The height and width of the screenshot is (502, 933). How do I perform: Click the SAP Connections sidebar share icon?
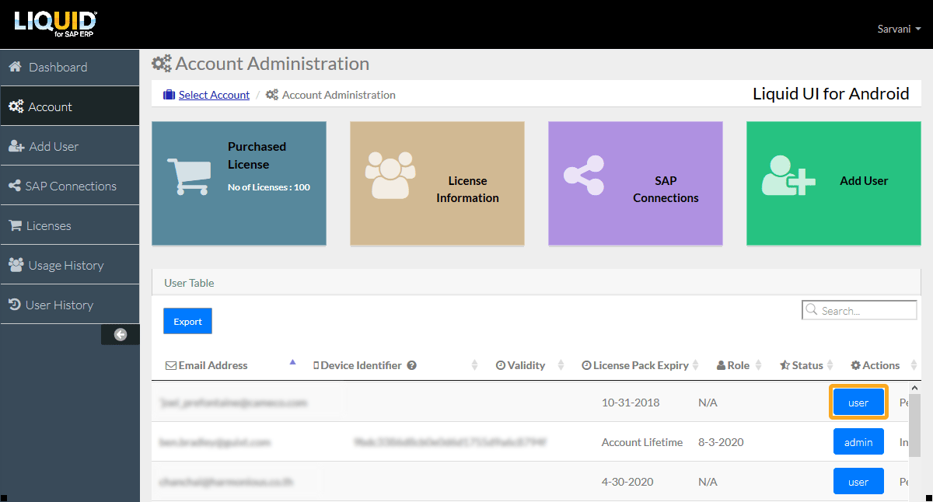[x=13, y=186]
